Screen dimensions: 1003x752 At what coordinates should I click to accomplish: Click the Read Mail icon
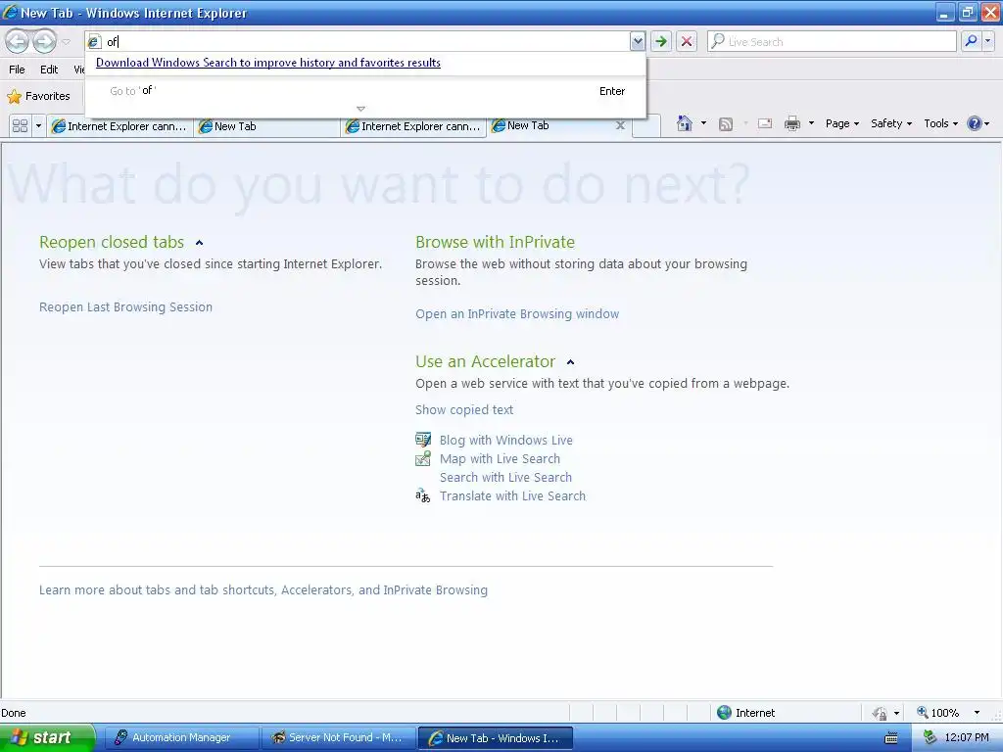764,123
